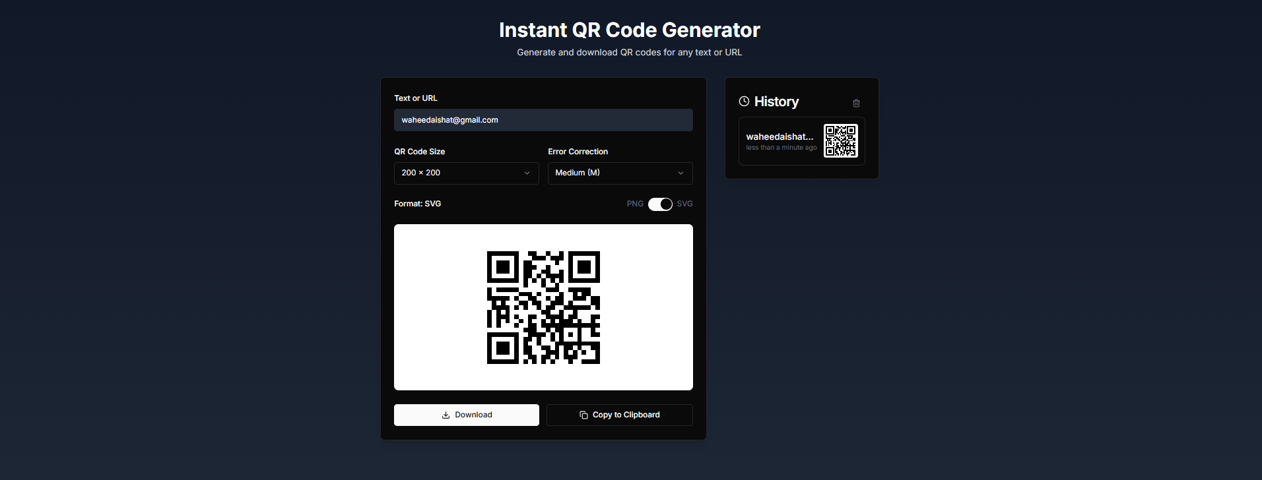Screen dimensions: 1262x480
Task: Click the history QR code thumbnail
Action: coord(841,140)
